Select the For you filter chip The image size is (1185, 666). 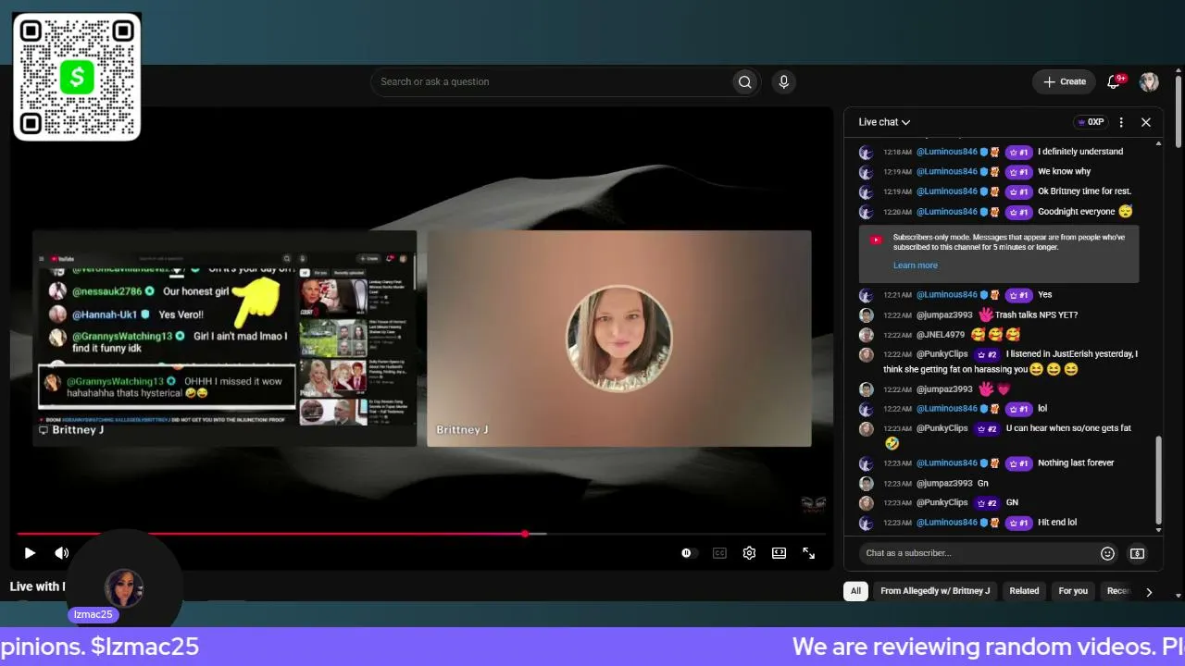coord(1073,591)
